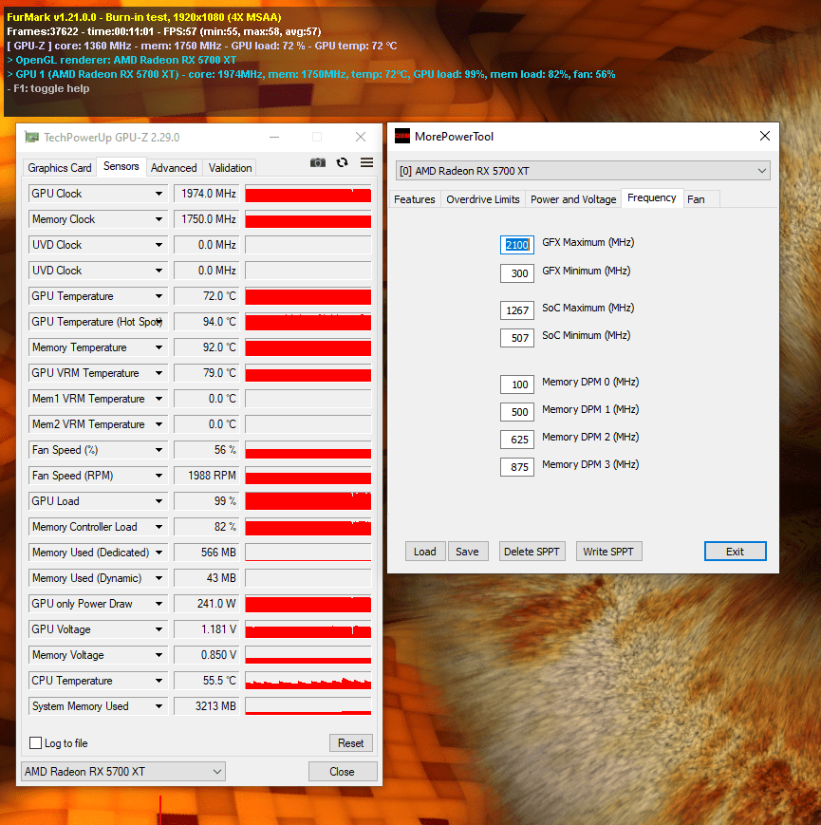Click the GFX Maximum frequency field
The height and width of the screenshot is (825, 821).
pos(517,245)
